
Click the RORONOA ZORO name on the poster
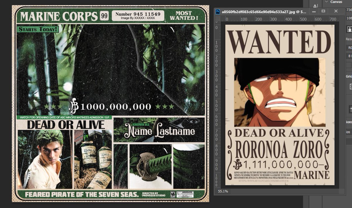279,150
